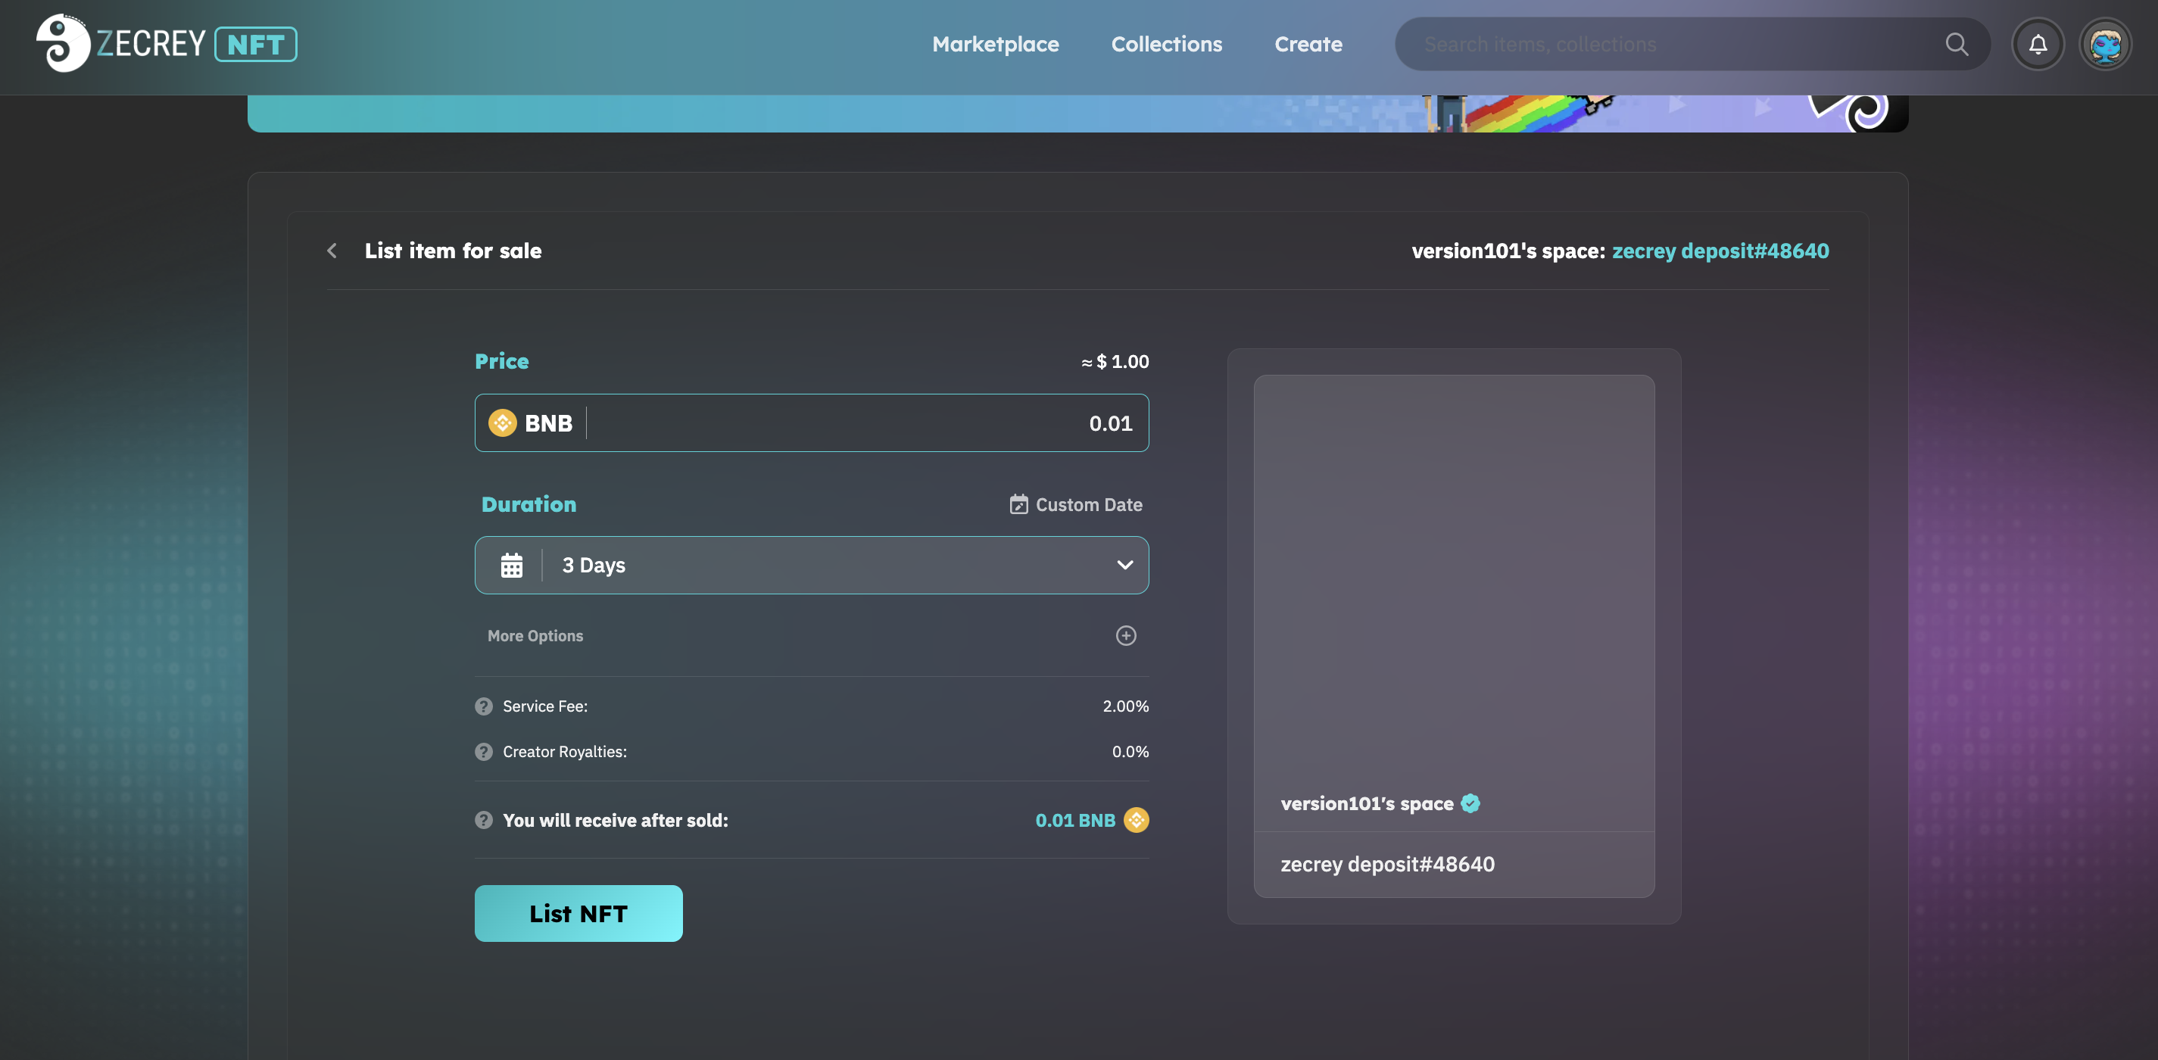
Task: Open the Create menu item
Action: tap(1308, 44)
